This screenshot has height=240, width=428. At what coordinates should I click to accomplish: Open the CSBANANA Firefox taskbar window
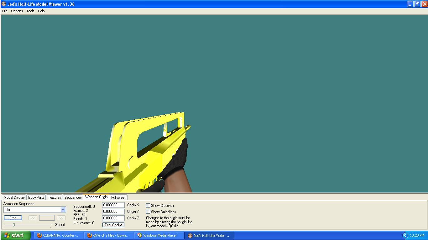click(x=59, y=235)
